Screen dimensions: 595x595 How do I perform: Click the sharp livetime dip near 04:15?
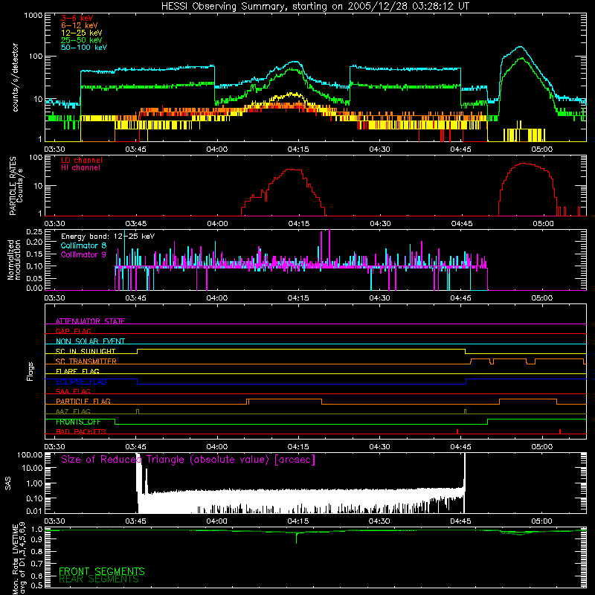(296, 538)
